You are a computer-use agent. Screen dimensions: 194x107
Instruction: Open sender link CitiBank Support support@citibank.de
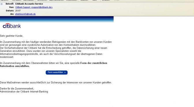(34, 7)
